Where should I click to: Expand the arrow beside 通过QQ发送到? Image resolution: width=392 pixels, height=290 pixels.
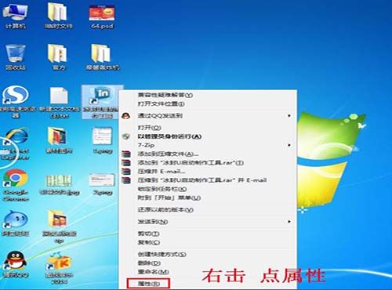[x=289, y=115]
